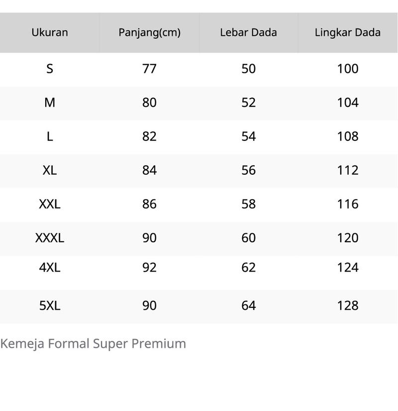Click the Lingkar Dada header cell

pos(348,32)
